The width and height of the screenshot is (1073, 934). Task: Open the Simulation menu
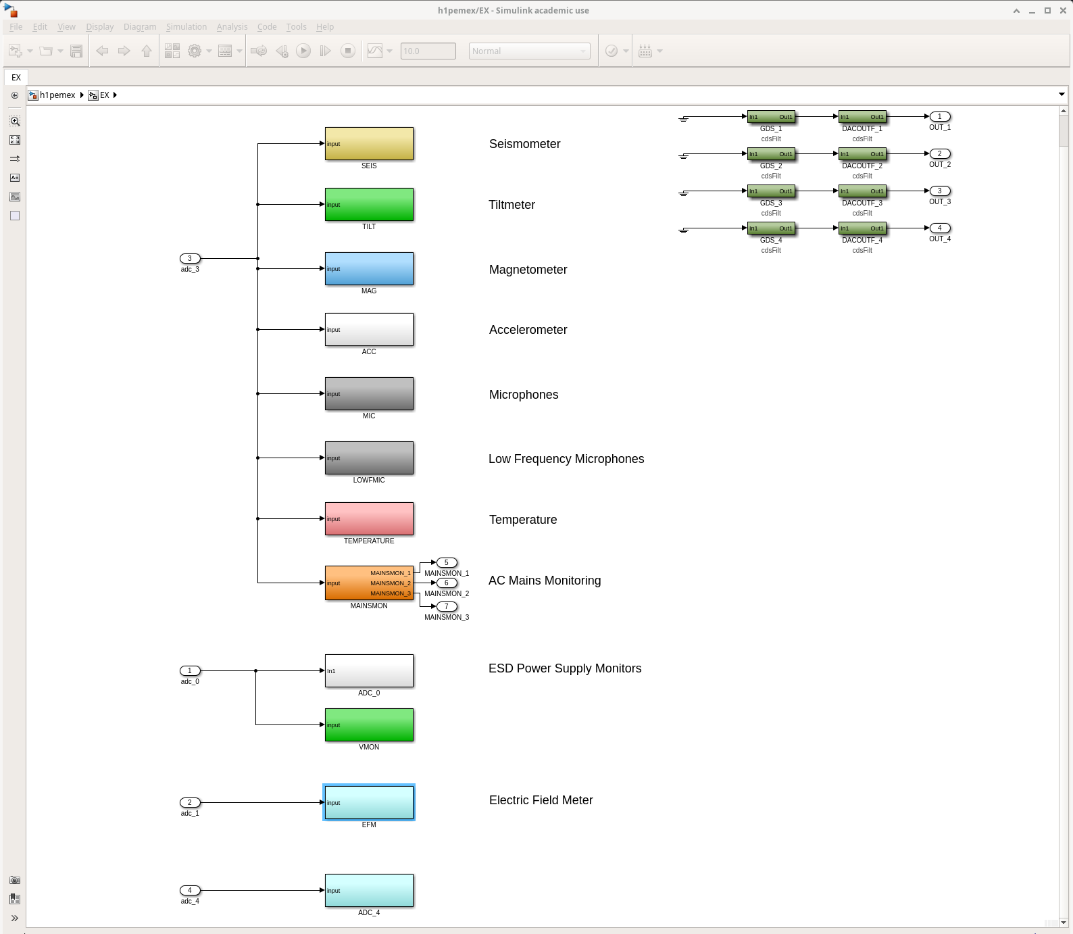pos(186,27)
